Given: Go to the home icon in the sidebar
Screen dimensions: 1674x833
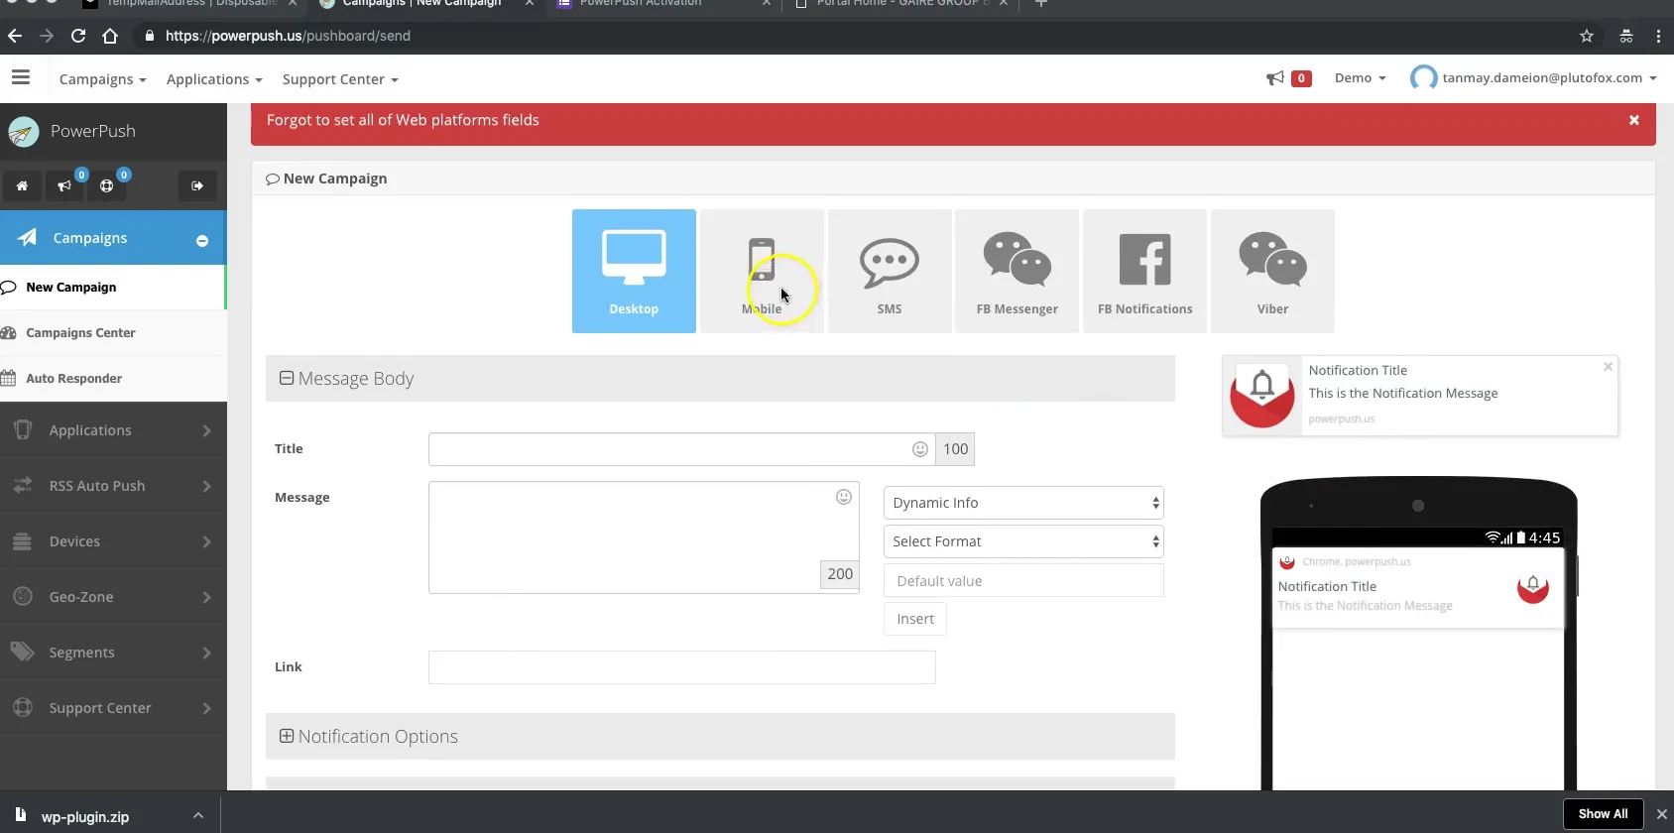Looking at the screenshot, I should pos(22,185).
